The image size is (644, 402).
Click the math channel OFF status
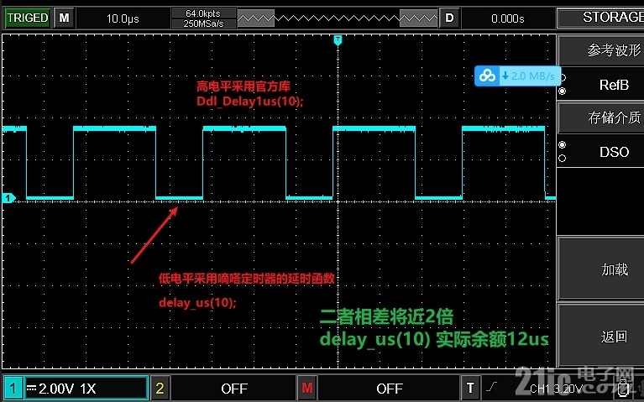click(390, 389)
